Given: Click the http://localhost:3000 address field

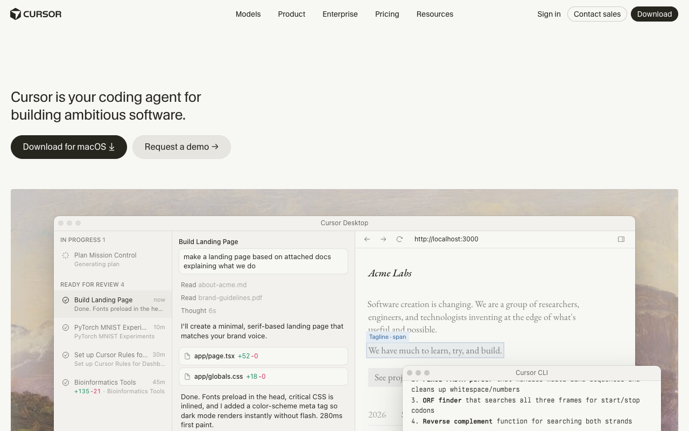Looking at the screenshot, I should [x=446, y=239].
